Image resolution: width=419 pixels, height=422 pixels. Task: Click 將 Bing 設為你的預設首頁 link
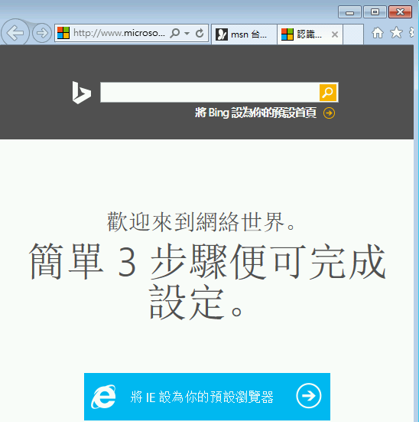pyautogui.click(x=255, y=113)
